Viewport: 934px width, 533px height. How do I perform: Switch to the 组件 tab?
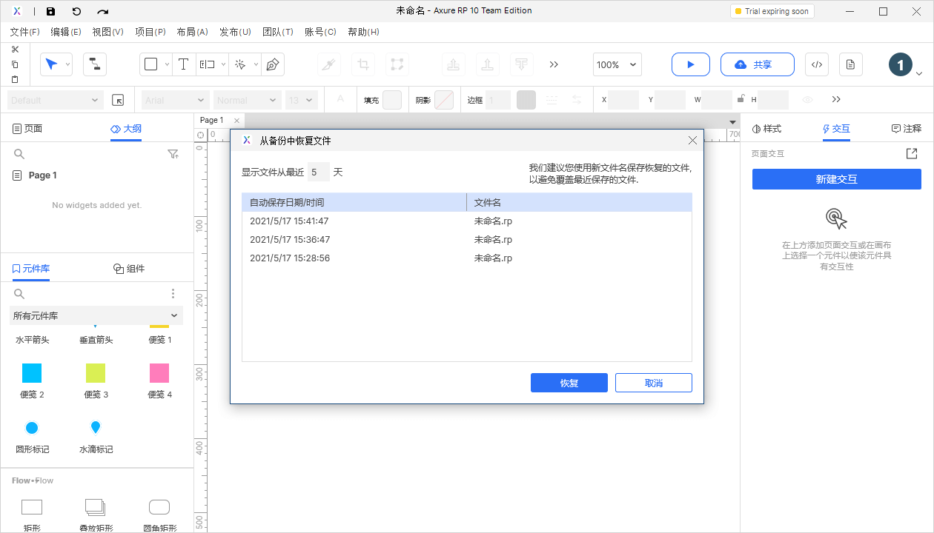(129, 269)
